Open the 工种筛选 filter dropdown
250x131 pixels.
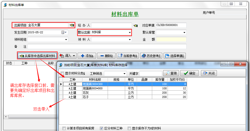point(124,73)
